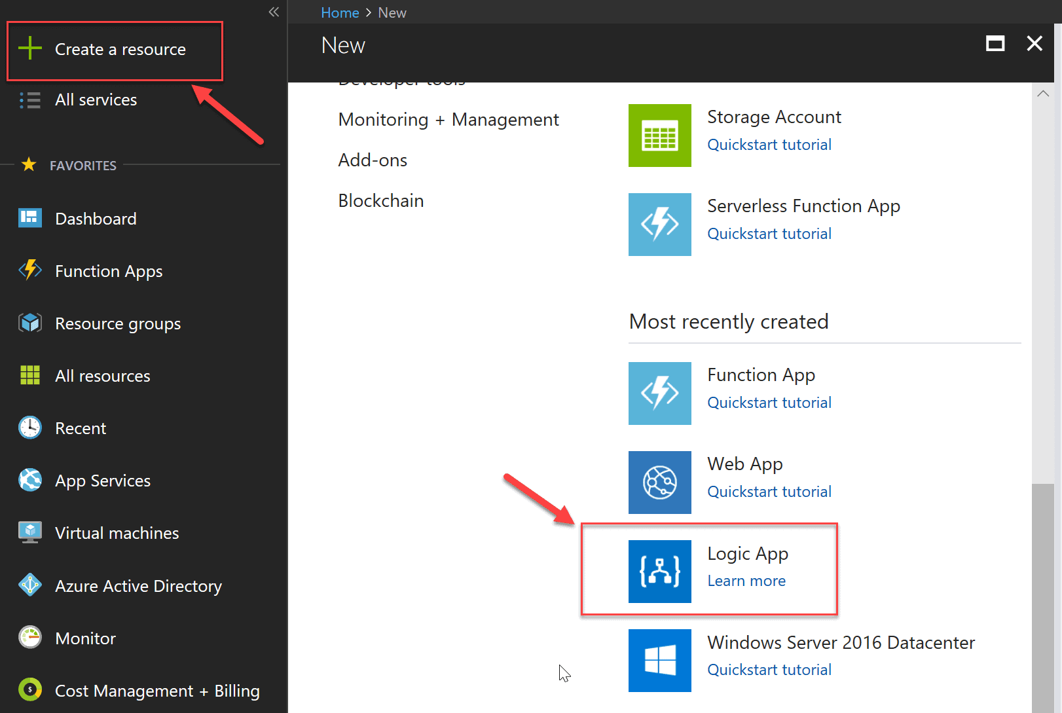Open Recent label in sidebar
This screenshot has height=713, width=1062.
[x=81, y=428]
